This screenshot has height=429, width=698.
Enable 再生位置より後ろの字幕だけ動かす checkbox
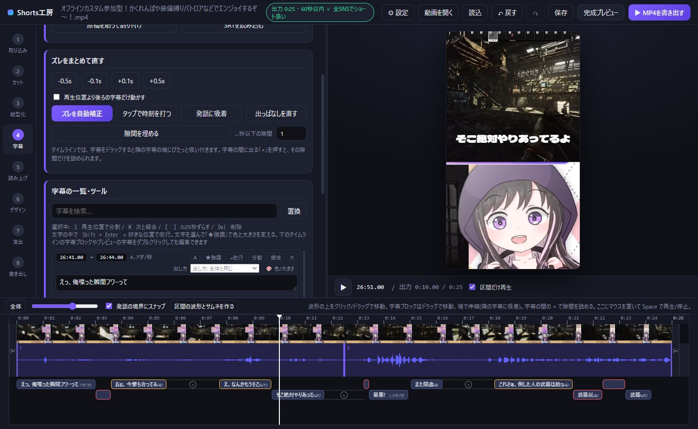click(56, 97)
